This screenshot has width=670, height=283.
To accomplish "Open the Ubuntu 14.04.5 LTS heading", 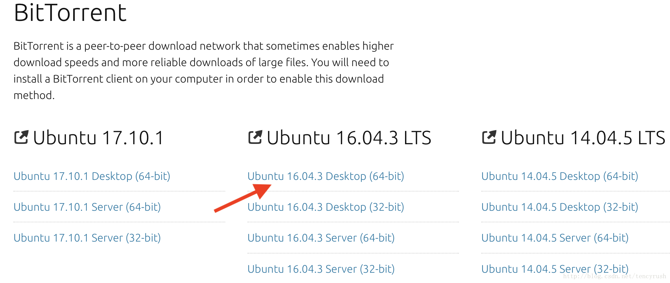I will [x=583, y=138].
